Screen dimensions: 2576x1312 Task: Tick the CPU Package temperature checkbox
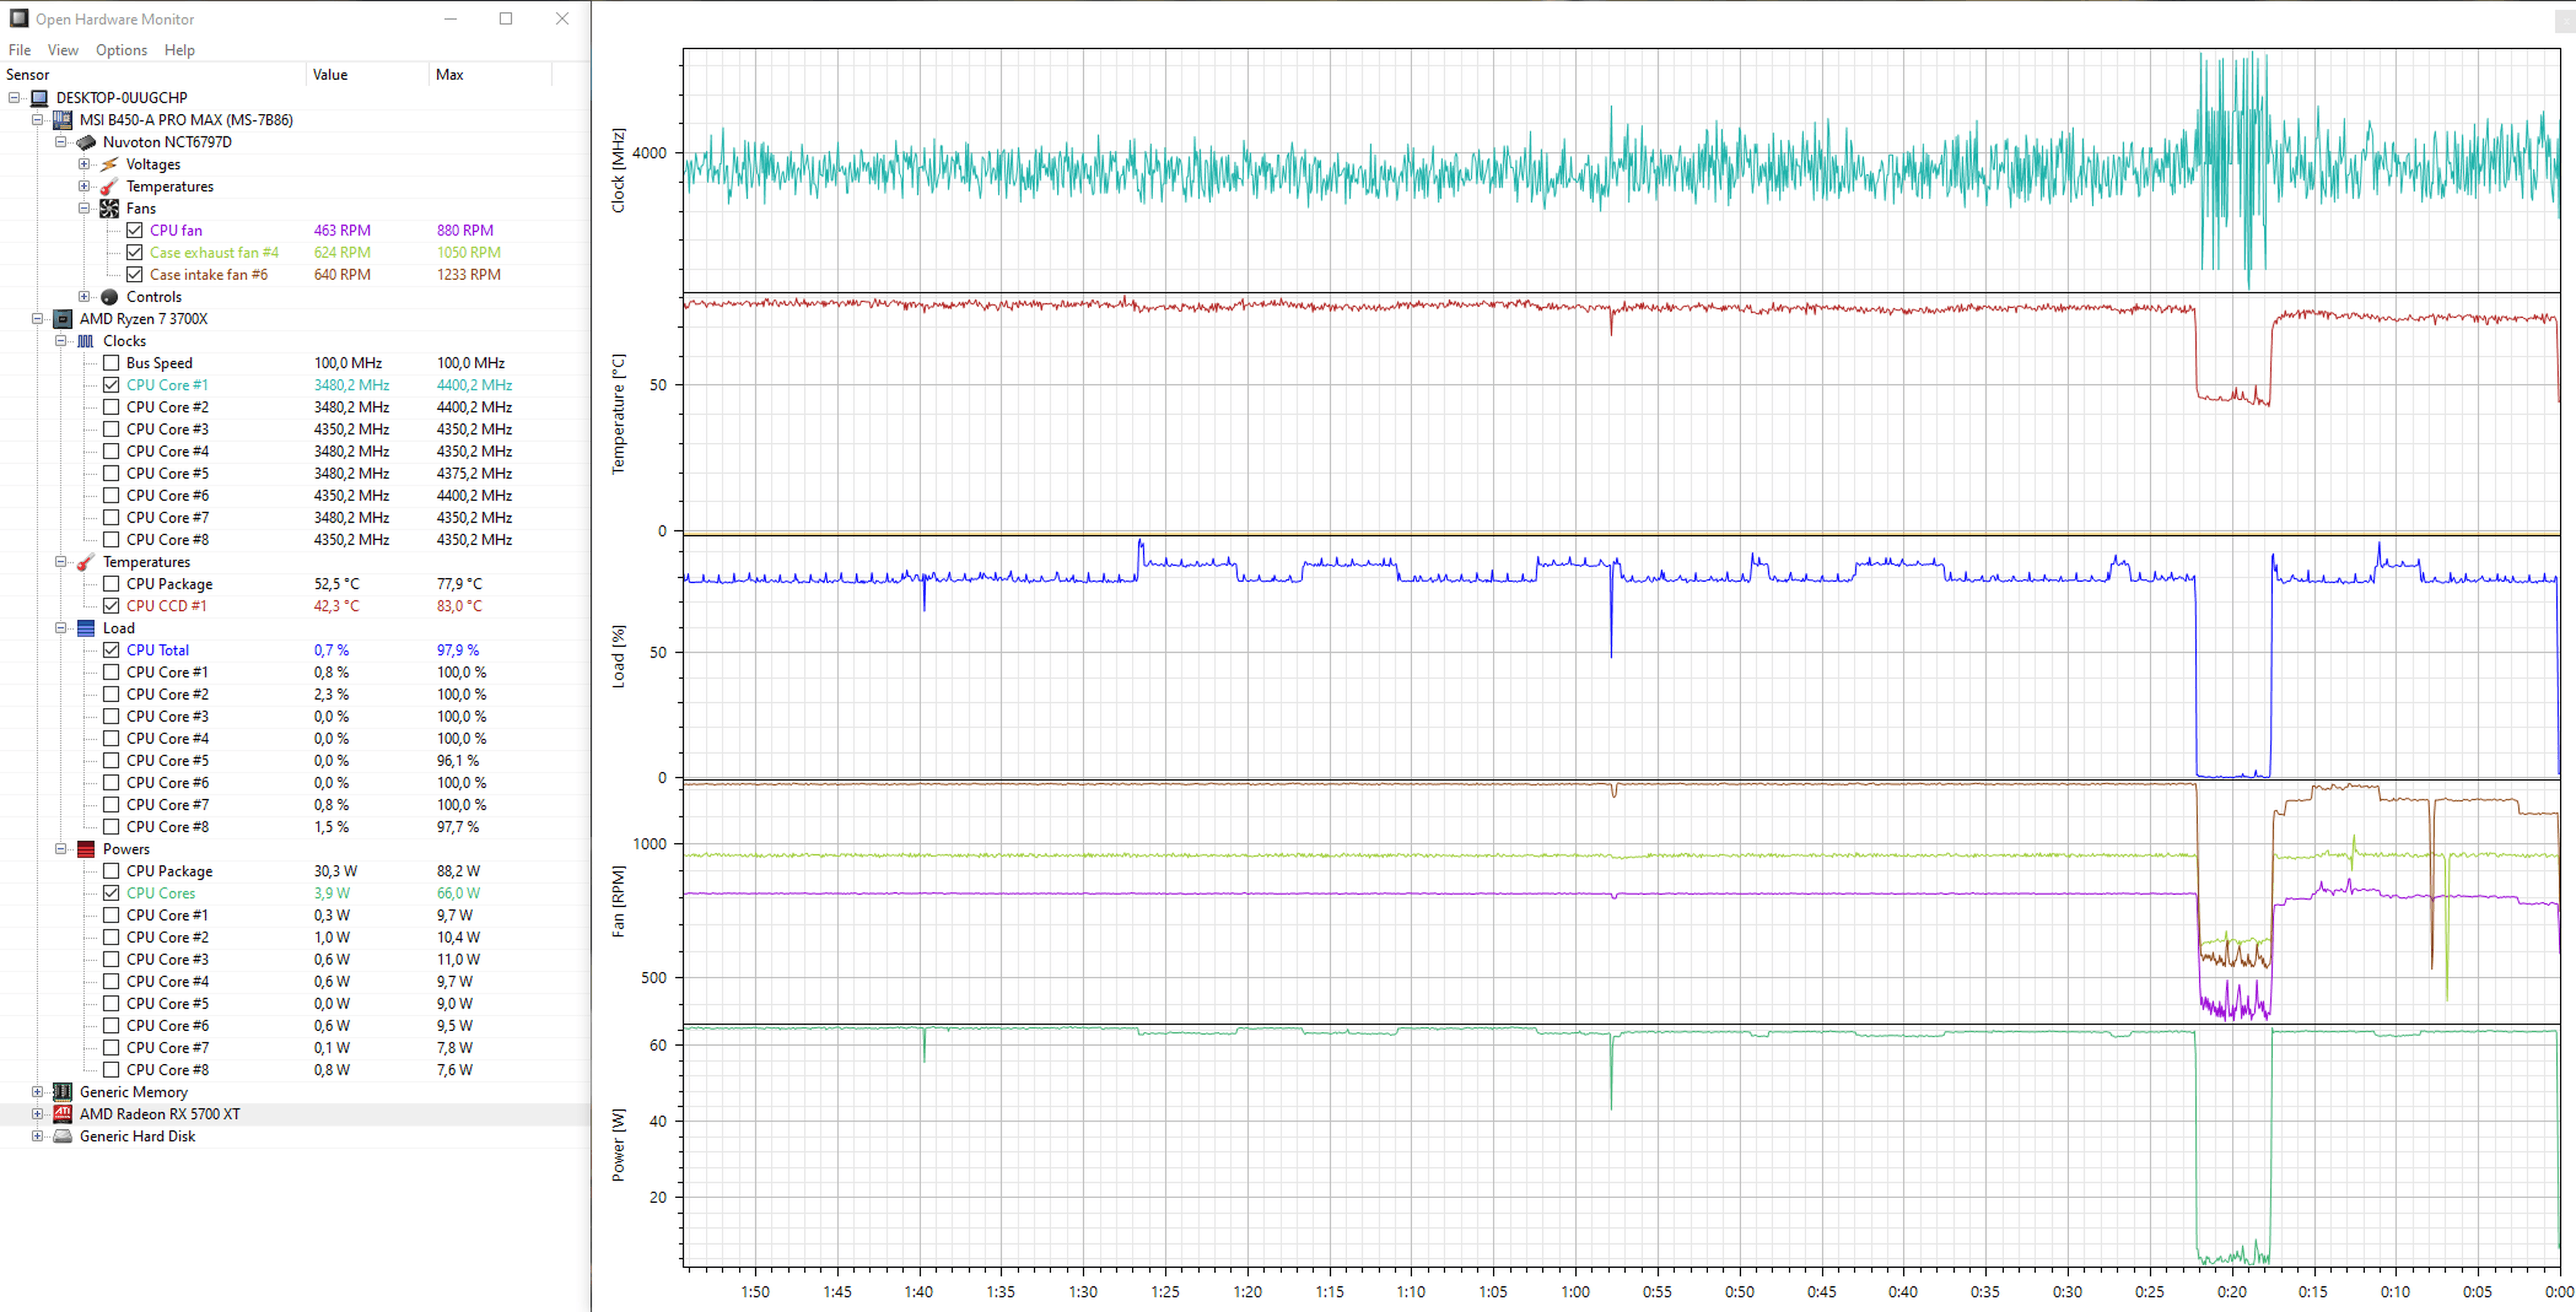(111, 583)
